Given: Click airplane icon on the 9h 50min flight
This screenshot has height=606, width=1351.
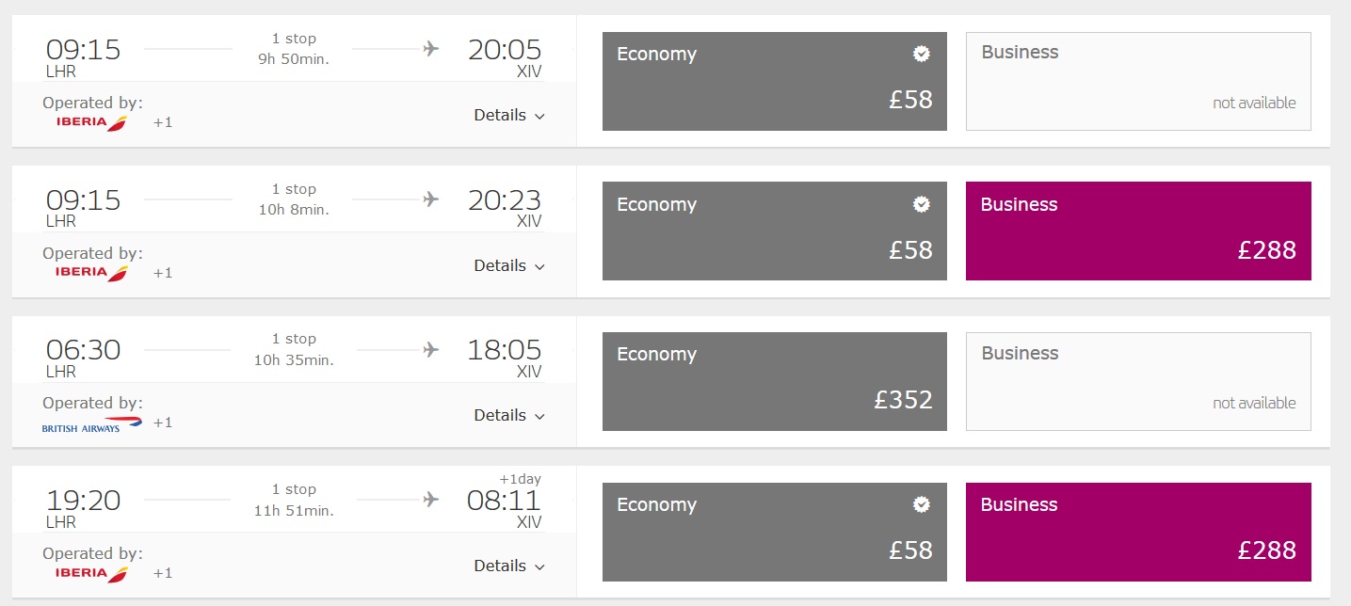Looking at the screenshot, I should coord(431,49).
